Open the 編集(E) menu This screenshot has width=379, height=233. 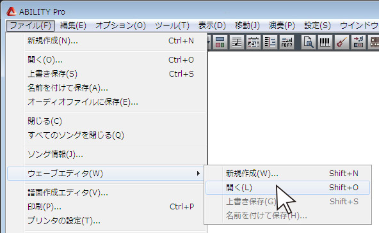(73, 26)
